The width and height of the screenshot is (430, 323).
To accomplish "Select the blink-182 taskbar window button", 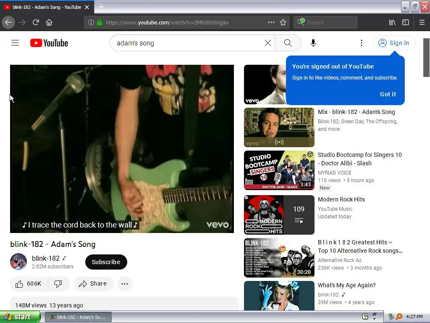I will (x=78, y=317).
